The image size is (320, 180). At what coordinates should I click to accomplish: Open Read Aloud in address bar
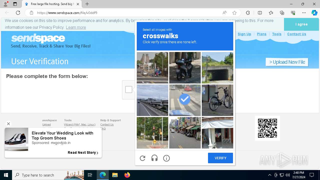pyautogui.click(x=224, y=13)
